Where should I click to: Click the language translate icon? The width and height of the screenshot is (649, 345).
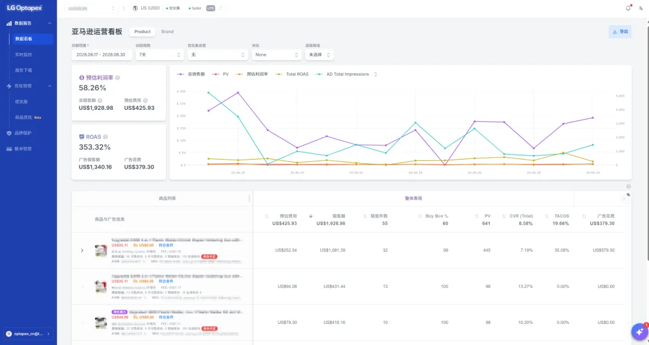[641, 8]
